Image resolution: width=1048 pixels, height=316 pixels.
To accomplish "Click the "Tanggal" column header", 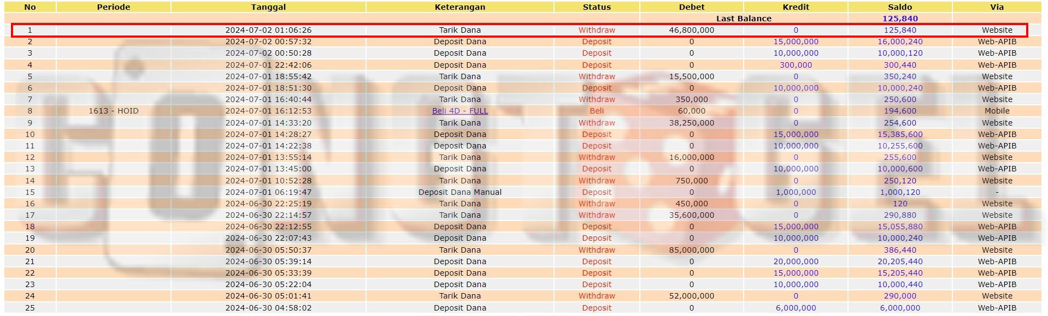I will pyautogui.click(x=268, y=7).
